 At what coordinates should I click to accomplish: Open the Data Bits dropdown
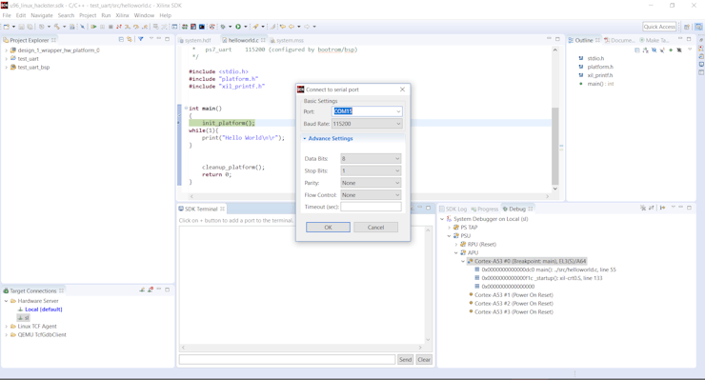click(x=397, y=158)
